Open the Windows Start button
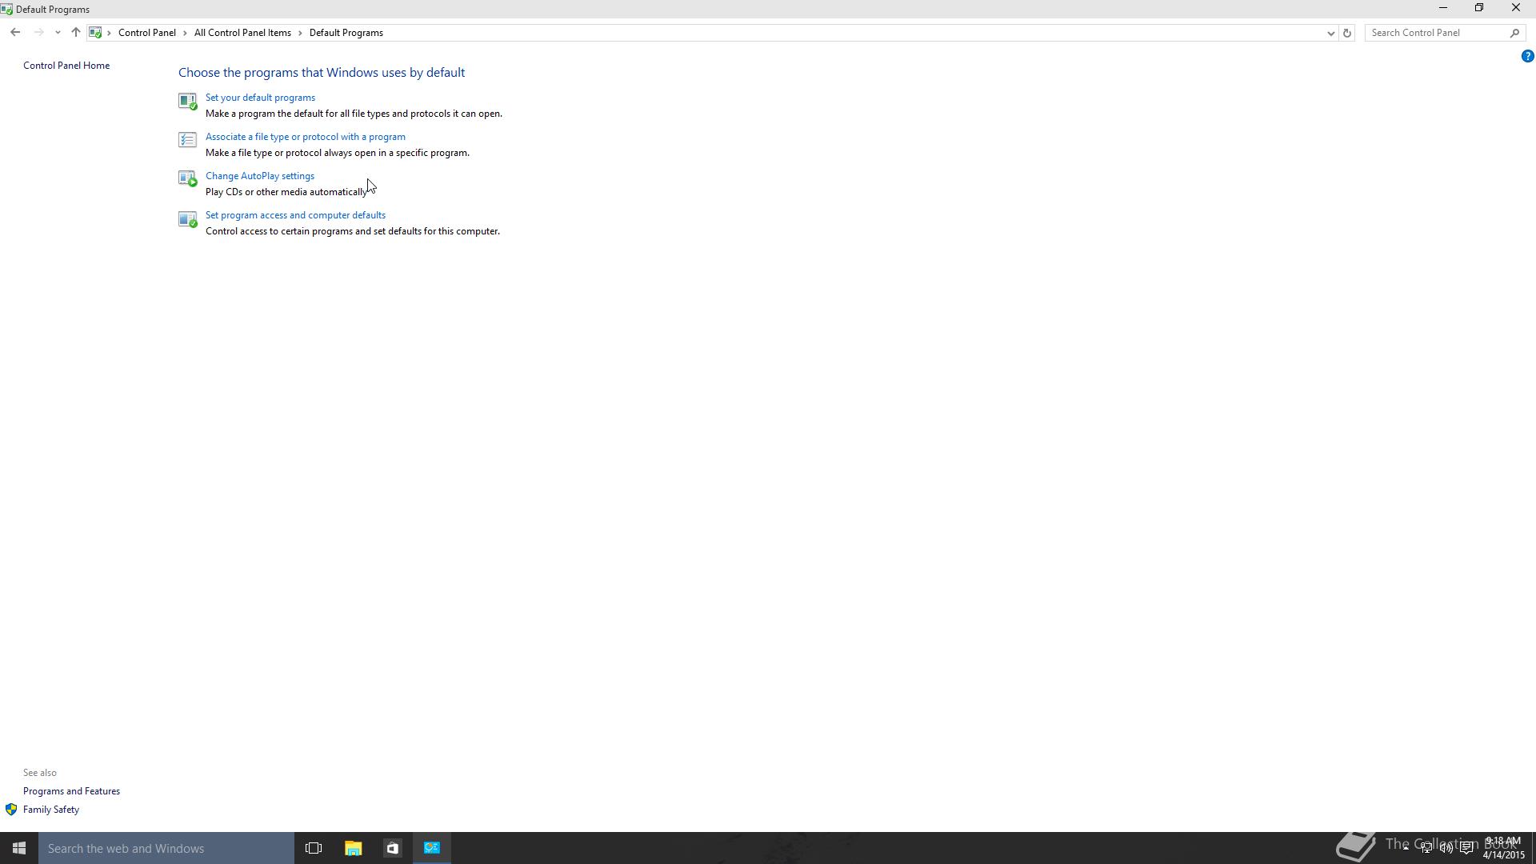This screenshot has height=864, width=1536. click(x=19, y=848)
